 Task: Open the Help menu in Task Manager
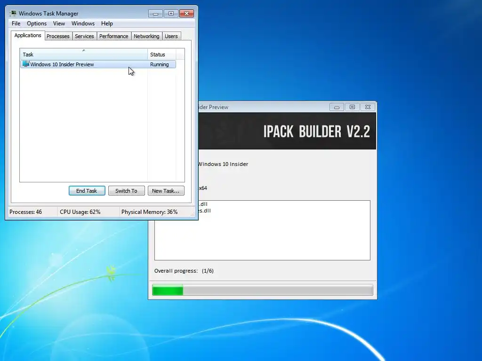[x=107, y=24]
